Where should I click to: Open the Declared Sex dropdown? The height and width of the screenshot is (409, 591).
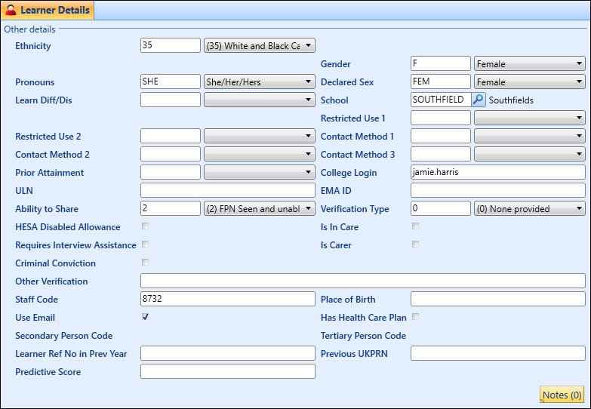(579, 82)
